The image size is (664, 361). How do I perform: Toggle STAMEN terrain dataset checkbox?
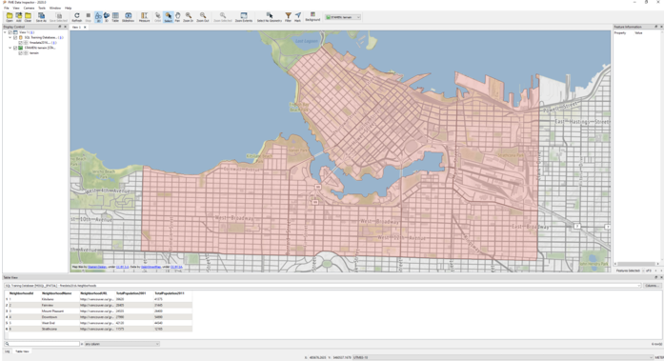[x=15, y=48]
